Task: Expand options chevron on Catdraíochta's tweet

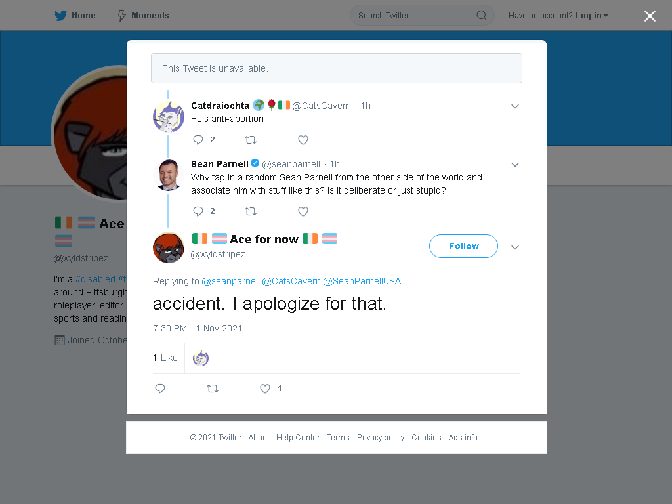Action: (x=515, y=106)
